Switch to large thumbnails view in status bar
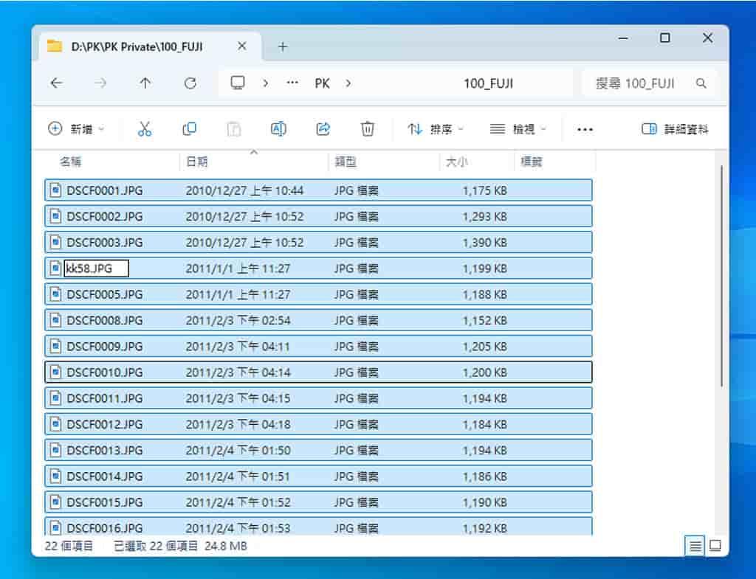The width and height of the screenshot is (756, 579). click(x=715, y=546)
